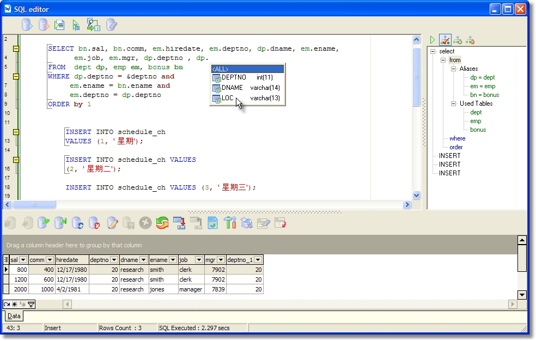
Task: Collapse the select tree node
Action: point(433,51)
